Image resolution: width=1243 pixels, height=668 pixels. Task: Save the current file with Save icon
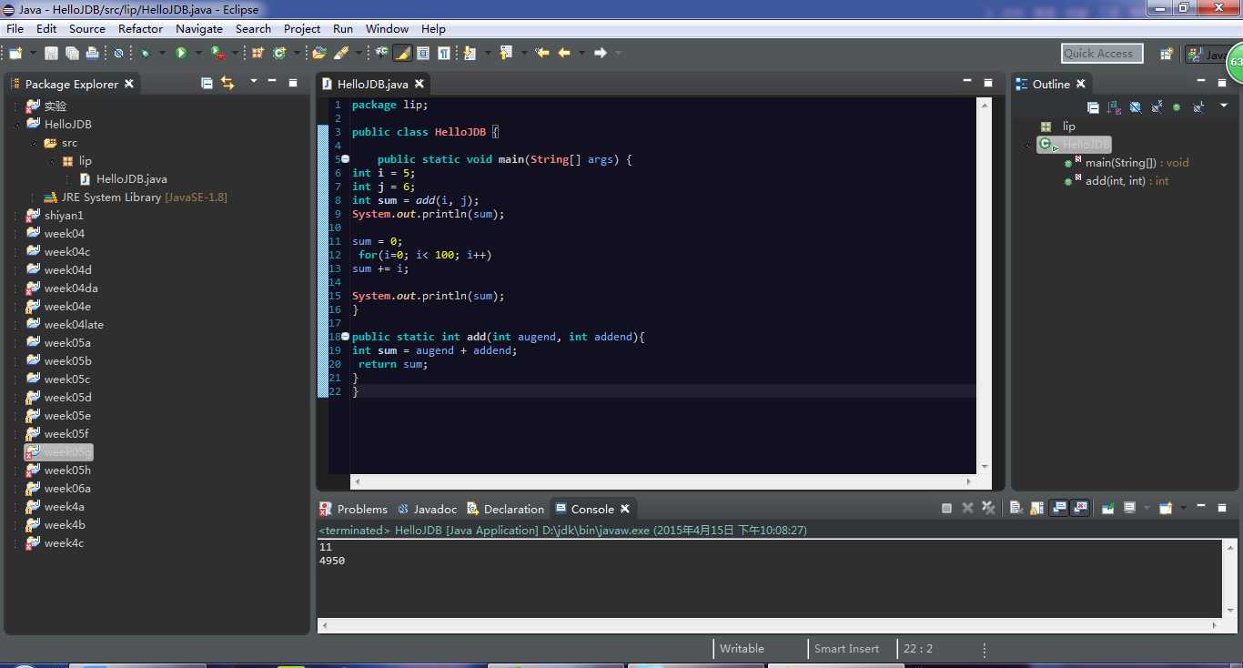click(51, 53)
